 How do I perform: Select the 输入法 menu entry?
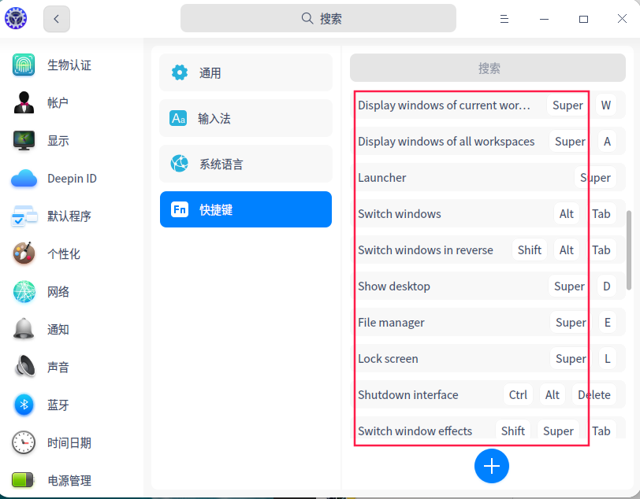coord(246,118)
